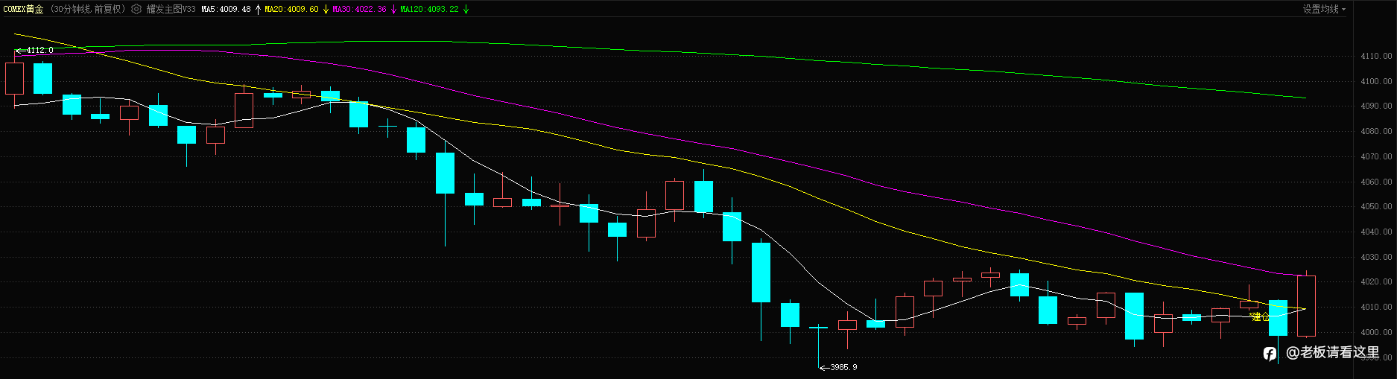Click the 4100.00 price axis label
This screenshot has height=379, width=1397.
coord(1376,81)
